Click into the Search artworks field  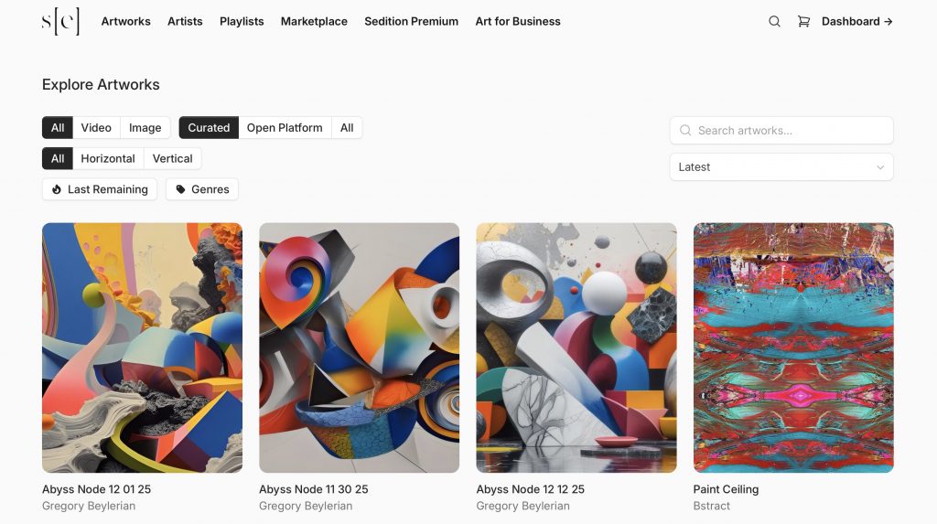787,131
